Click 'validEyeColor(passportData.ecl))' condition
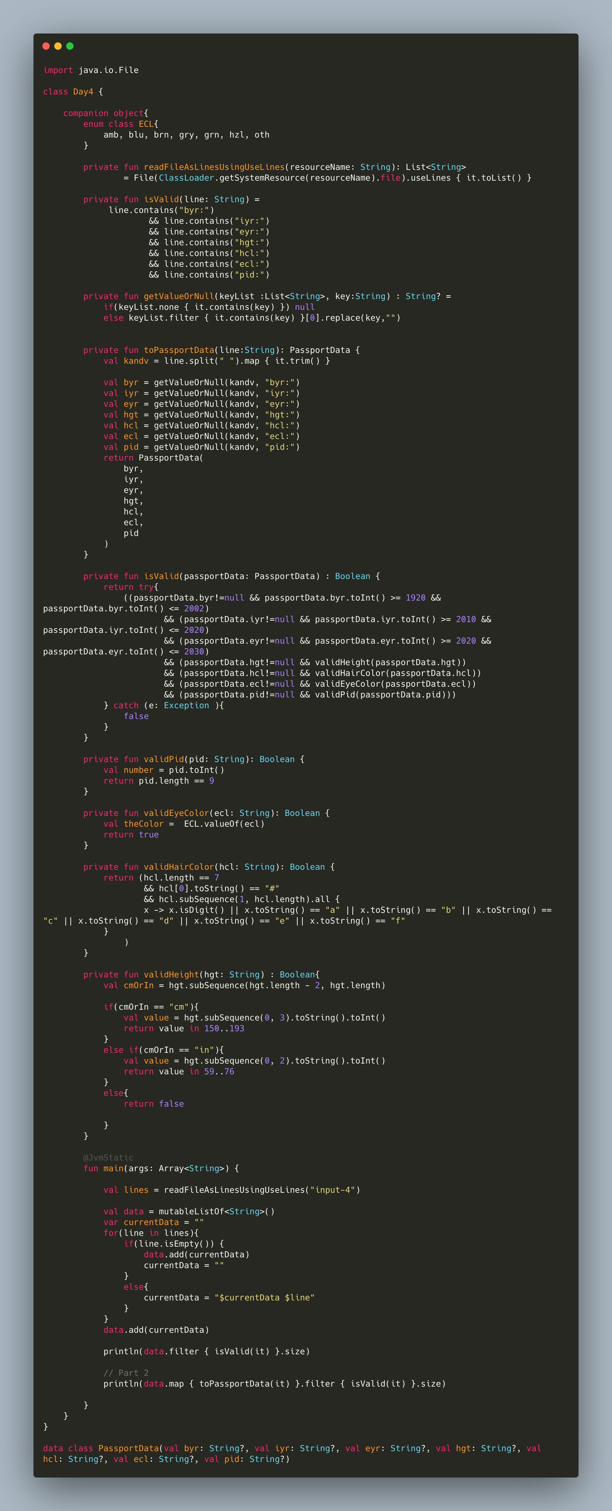The width and height of the screenshot is (612, 1511). click(x=396, y=684)
